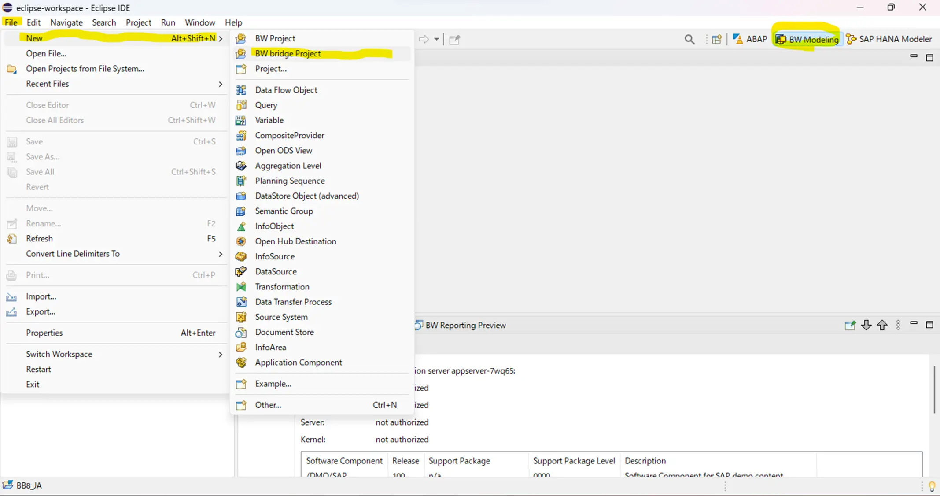Minimize the BW Reporting Preview panel
Screen dimensions: 940x496
coord(914,324)
